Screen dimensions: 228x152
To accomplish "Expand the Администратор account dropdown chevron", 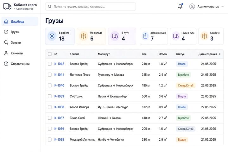I will 223,7.
